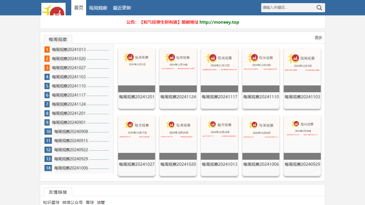
Task: Click card title 每周观察20241020
Action: (178, 164)
